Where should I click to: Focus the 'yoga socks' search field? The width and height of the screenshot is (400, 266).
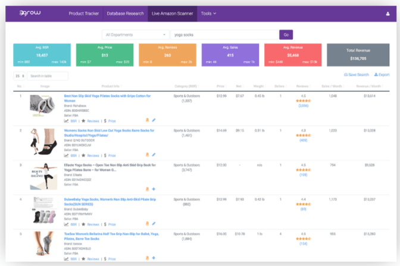tap(224, 35)
